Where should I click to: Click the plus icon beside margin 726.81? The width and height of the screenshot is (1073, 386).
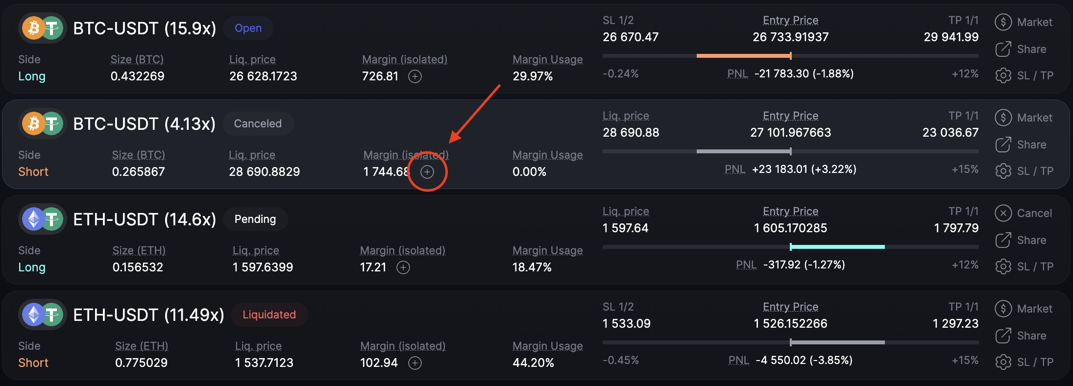click(x=415, y=76)
